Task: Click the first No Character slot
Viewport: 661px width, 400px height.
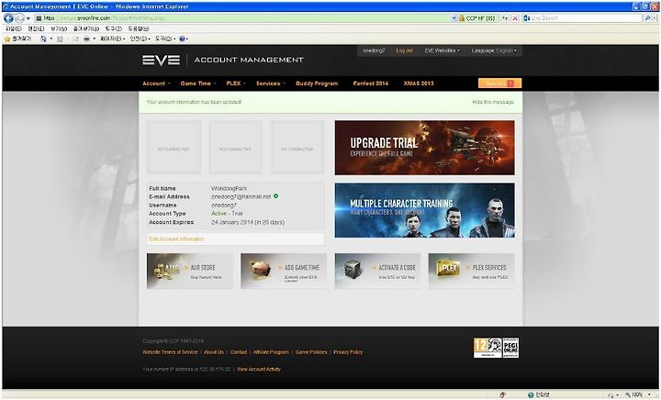Action: click(x=174, y=148)
